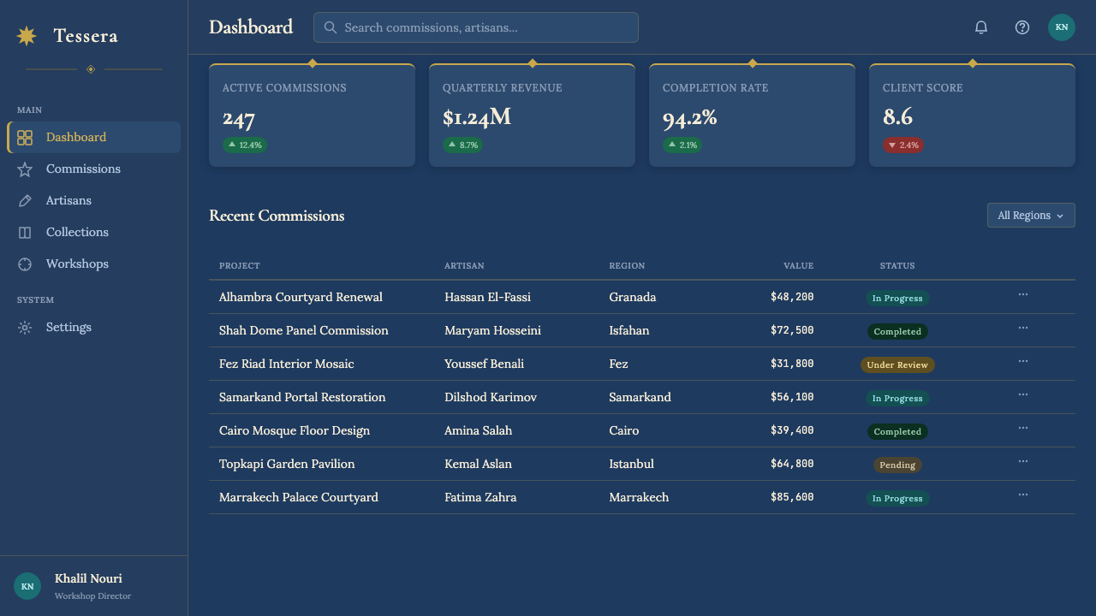Select the Commissions star icon in sidebar
This screenshot has width=1096, height=616.
click(x=25, y=169)
